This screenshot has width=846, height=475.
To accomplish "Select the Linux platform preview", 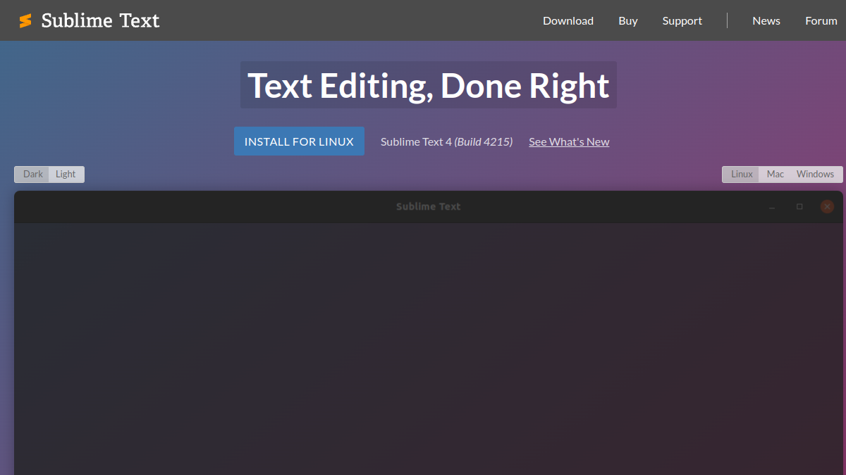I will [x=742, y=175].
